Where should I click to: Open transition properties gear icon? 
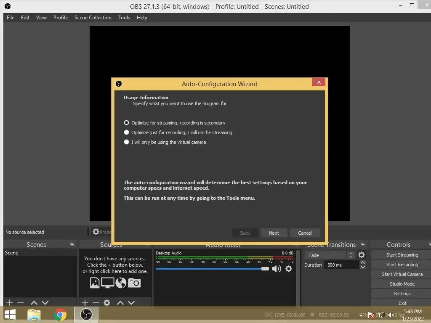(362, 255)
